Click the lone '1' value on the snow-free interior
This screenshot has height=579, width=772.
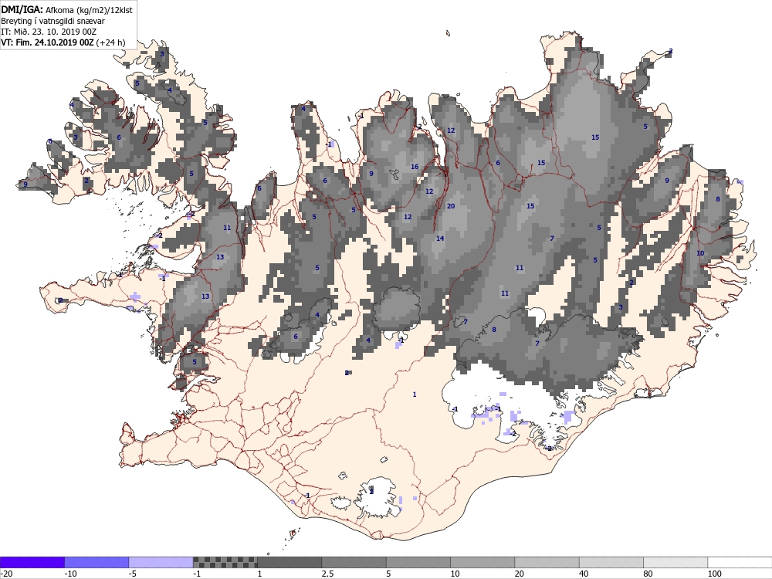415,394
